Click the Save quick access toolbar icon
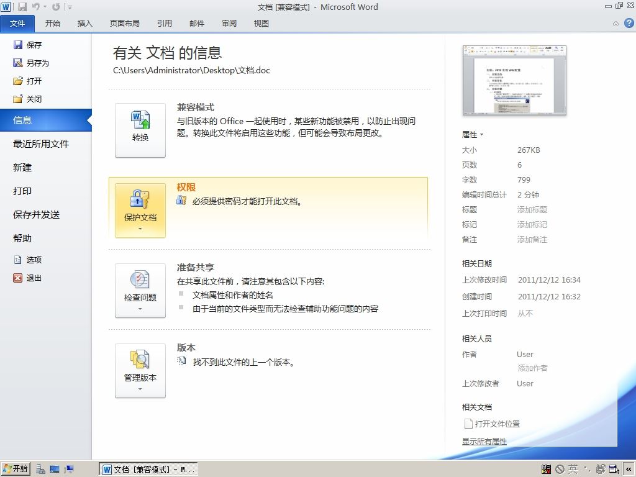 22,6
